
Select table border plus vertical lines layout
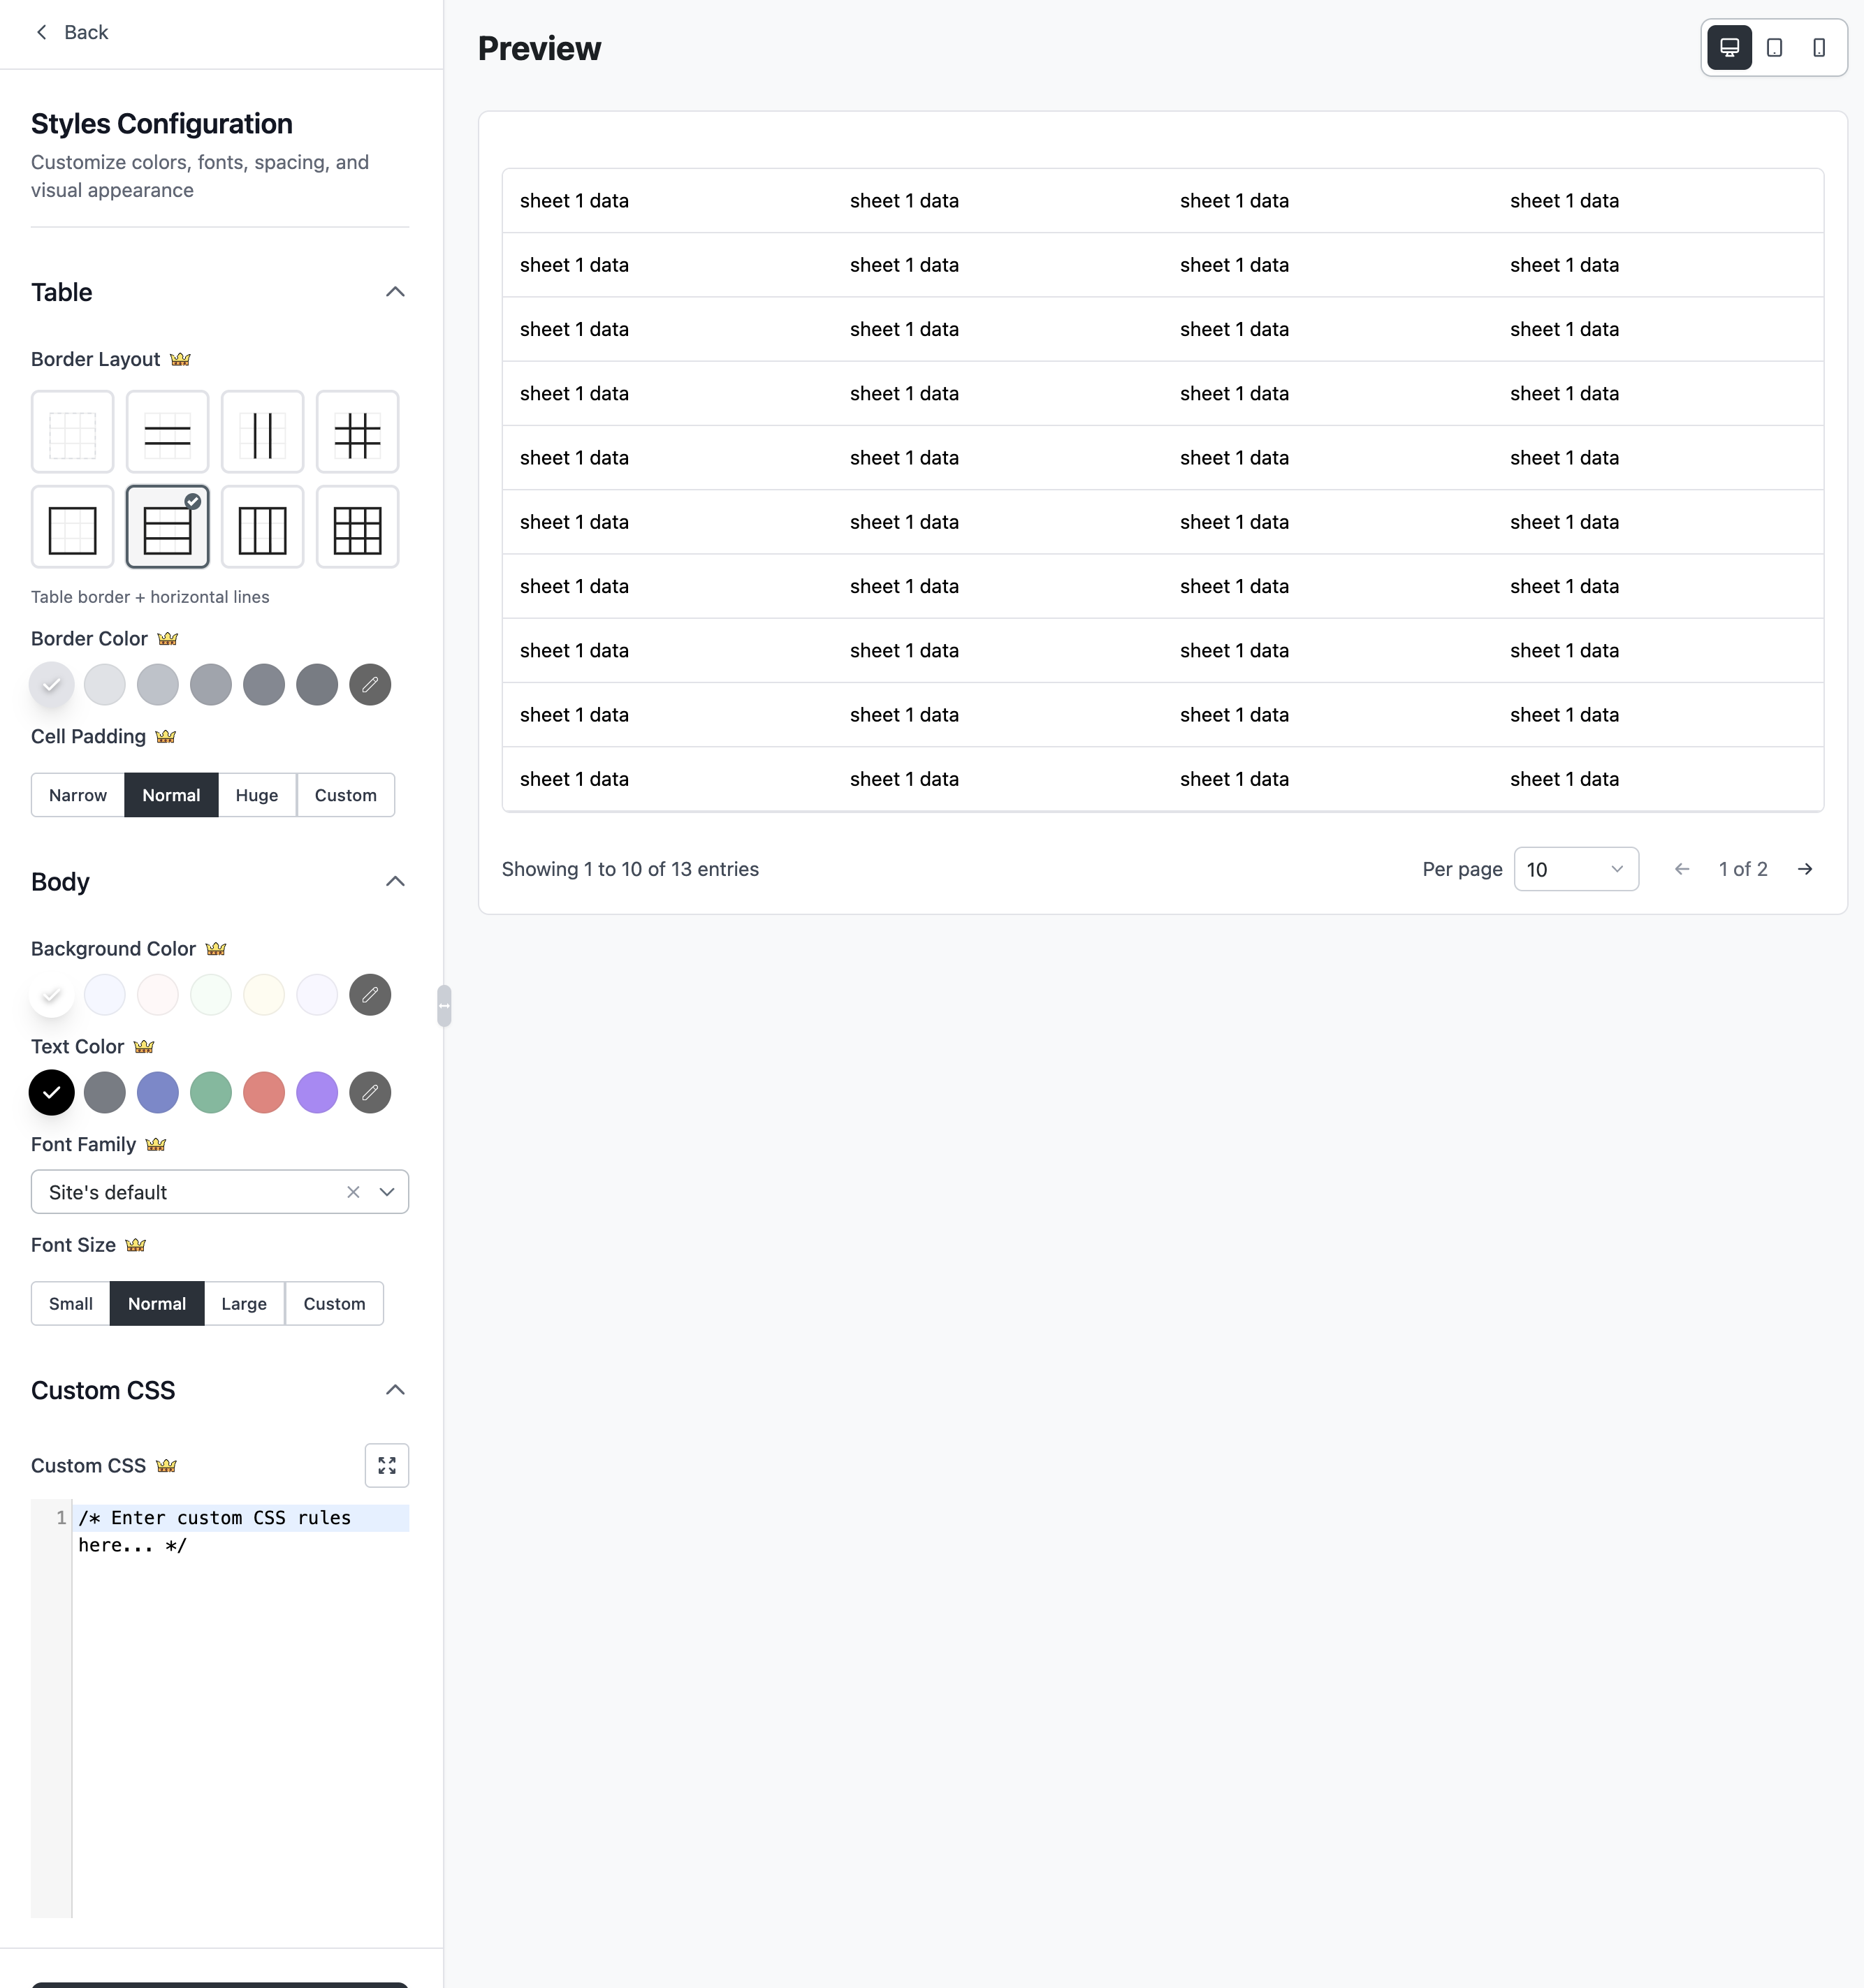tap(262, 527)
